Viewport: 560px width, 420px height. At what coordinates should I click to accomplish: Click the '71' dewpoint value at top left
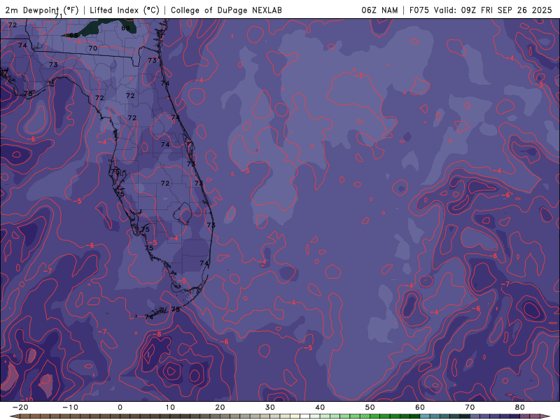click(59, 16)
